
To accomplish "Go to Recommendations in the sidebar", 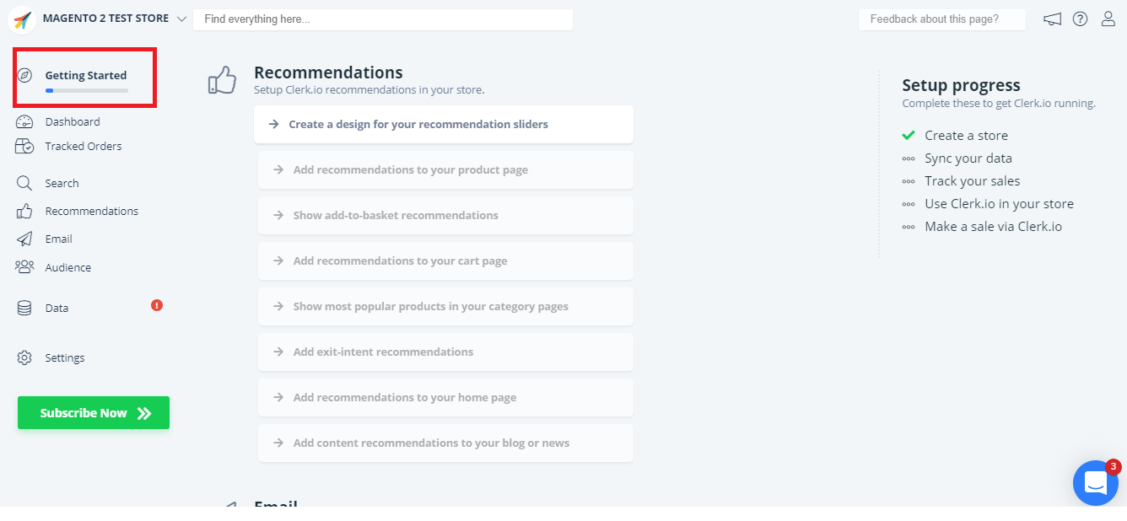I will click(x=91, y=212).
